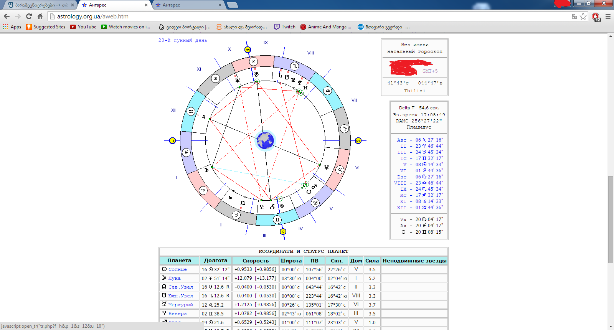Click the yellow IC marker on chart

(283, 231)
